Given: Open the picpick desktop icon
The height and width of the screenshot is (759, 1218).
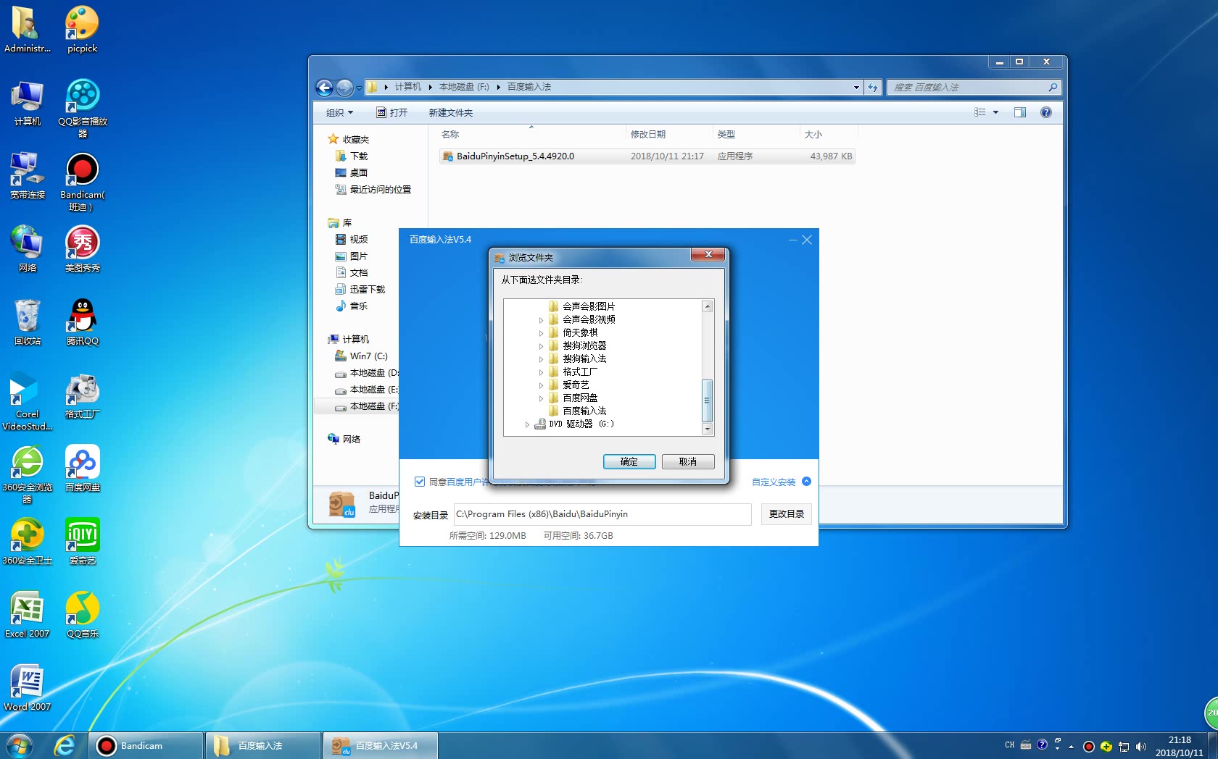Looking at the screenshot, I should [x=82, y=29].
